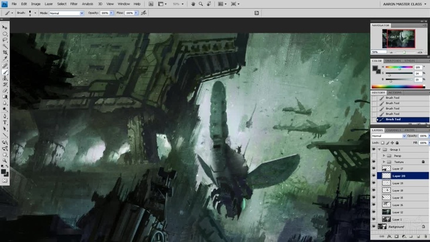Hide the Background layer
430x242 pixels.
374,227
